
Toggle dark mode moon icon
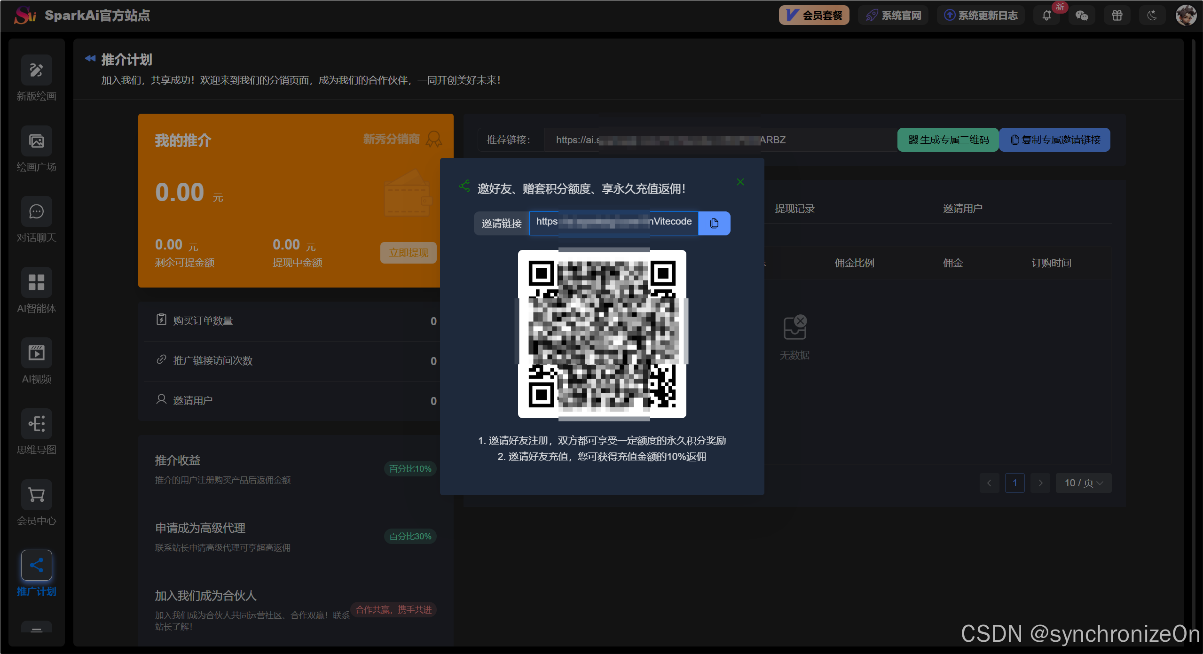click(x=1152, y=16)
